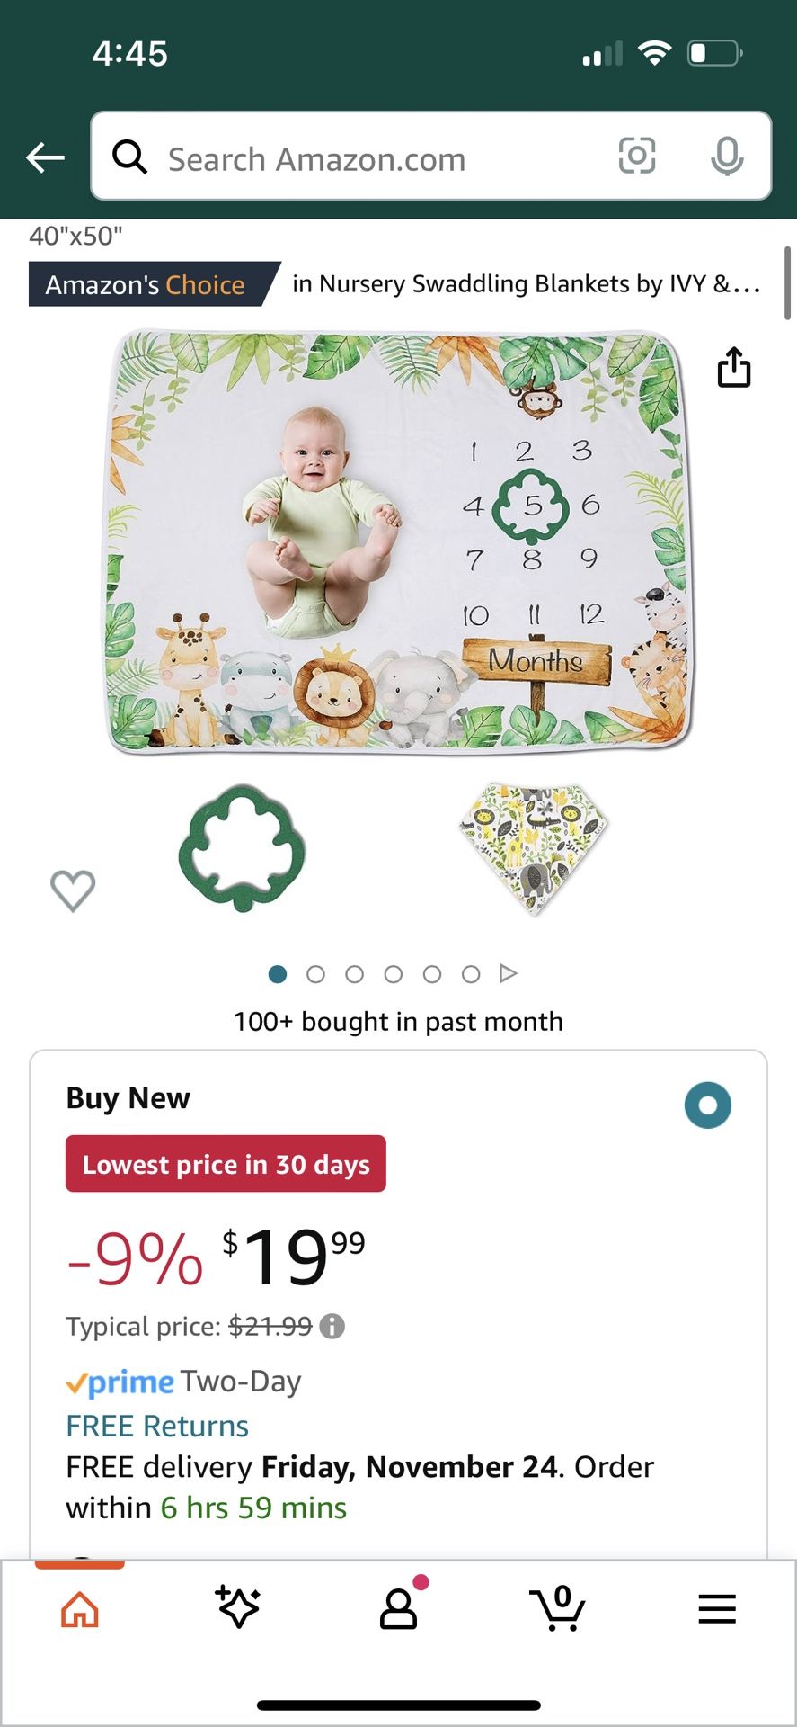Image resolution: width=797 pixels, height=1727 pixels.
Task: Go to second image pagination dot
Action: pyautogui.click(x=315, y=974)
